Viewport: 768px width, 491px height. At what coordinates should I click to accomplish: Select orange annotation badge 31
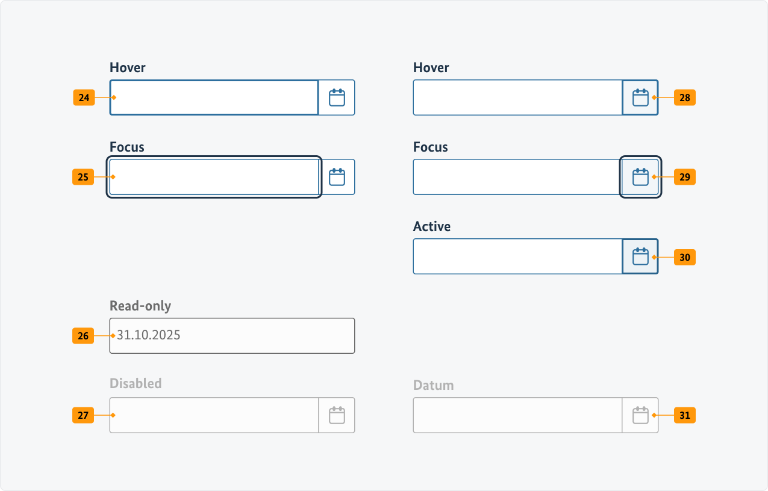click(685, 415)
